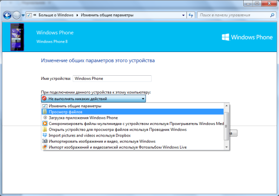279x196 pixels.
Task: Select "Открыть устройство для просмотра файлов" option
Action: [x=133, y=130]
